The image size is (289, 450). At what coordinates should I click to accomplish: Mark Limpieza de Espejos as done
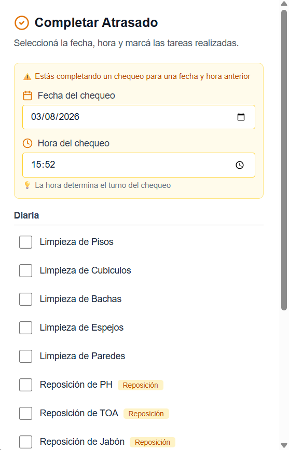pos(25,328)
